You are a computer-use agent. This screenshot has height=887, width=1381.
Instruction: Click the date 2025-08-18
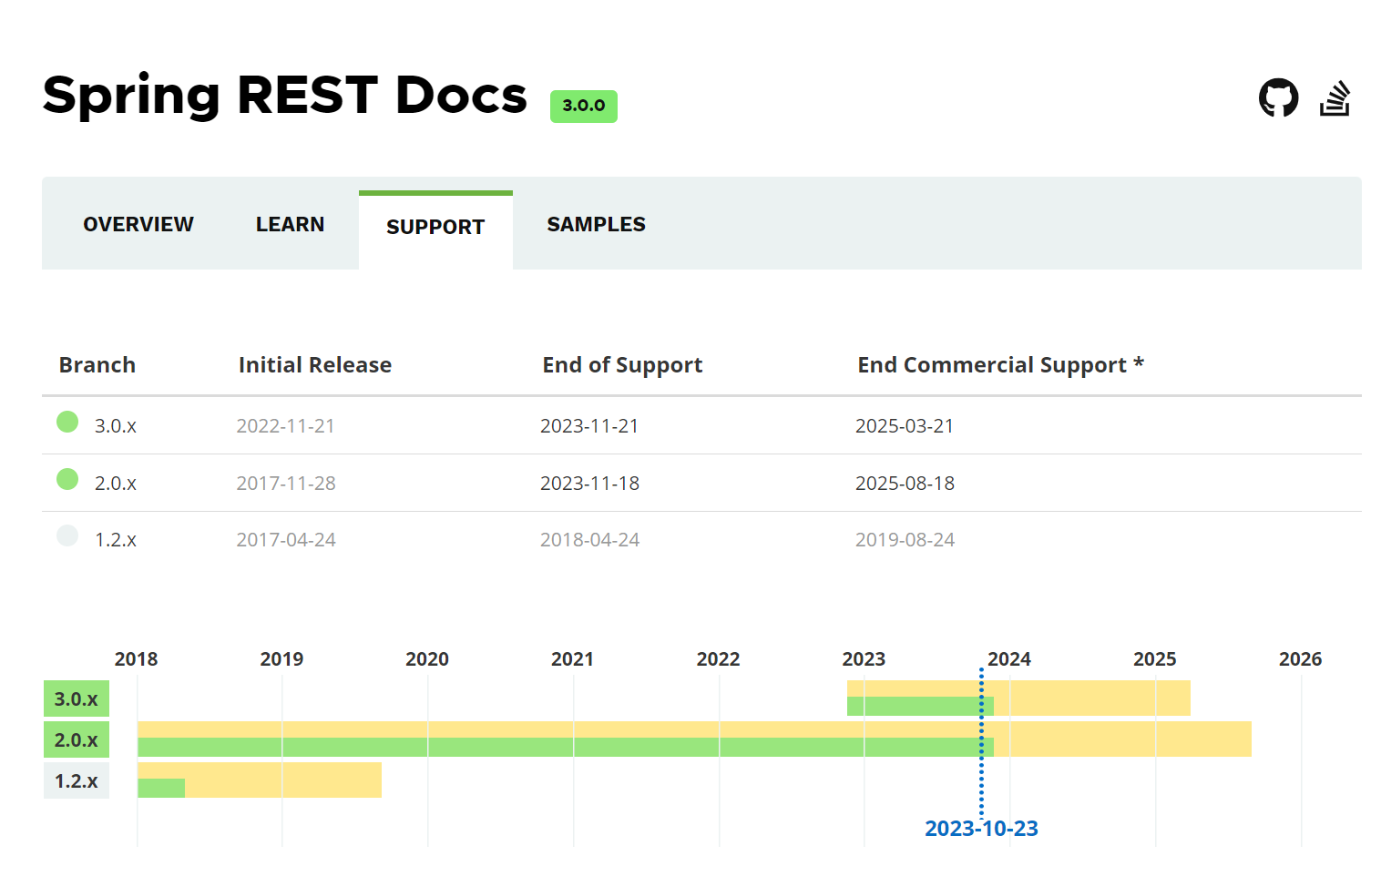pos(905,484)
